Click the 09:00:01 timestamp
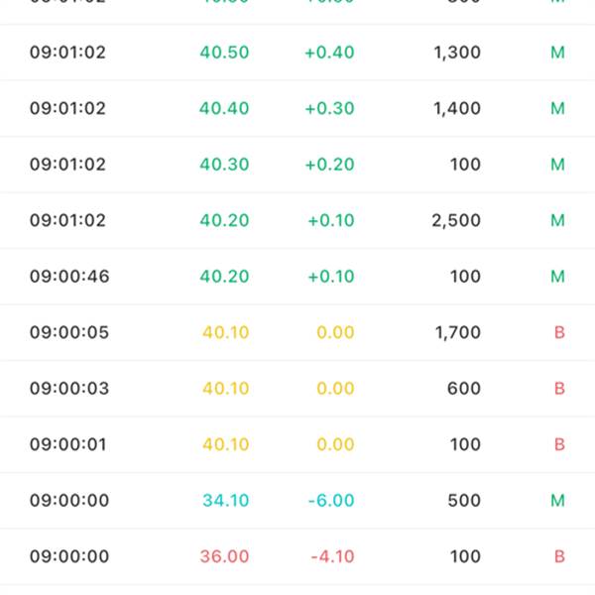 pyautogui.click(x=67, y=444)
